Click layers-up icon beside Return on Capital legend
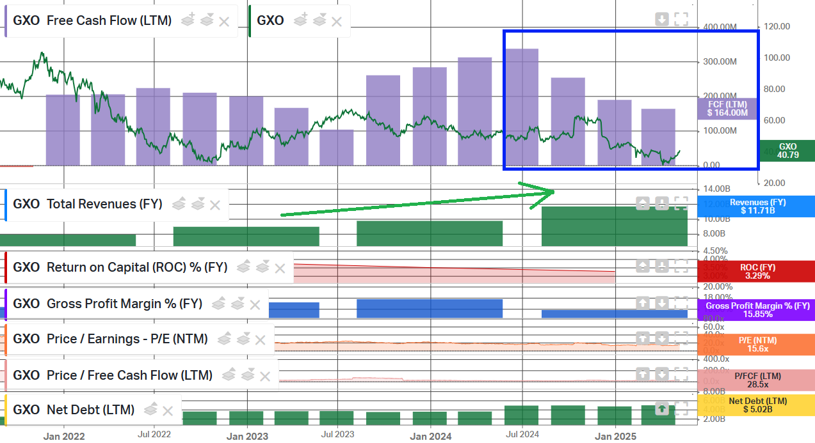 pyautogui.click(x=244, y=267)
